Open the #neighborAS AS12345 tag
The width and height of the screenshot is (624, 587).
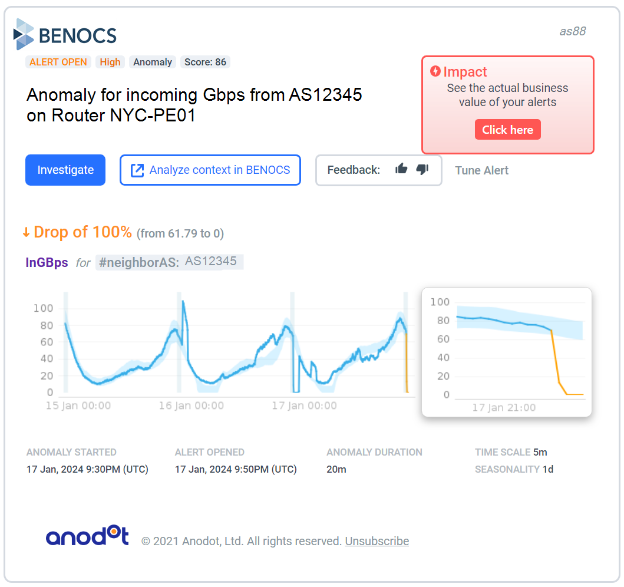coord(170,262)
